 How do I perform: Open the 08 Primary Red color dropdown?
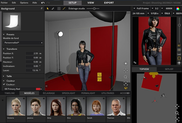tap(22, 89)
